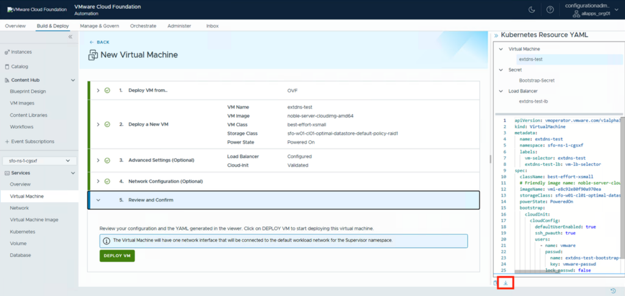Collapse the Review and Confirm step
The image size is (625, 296).
[x=98, y=200]
